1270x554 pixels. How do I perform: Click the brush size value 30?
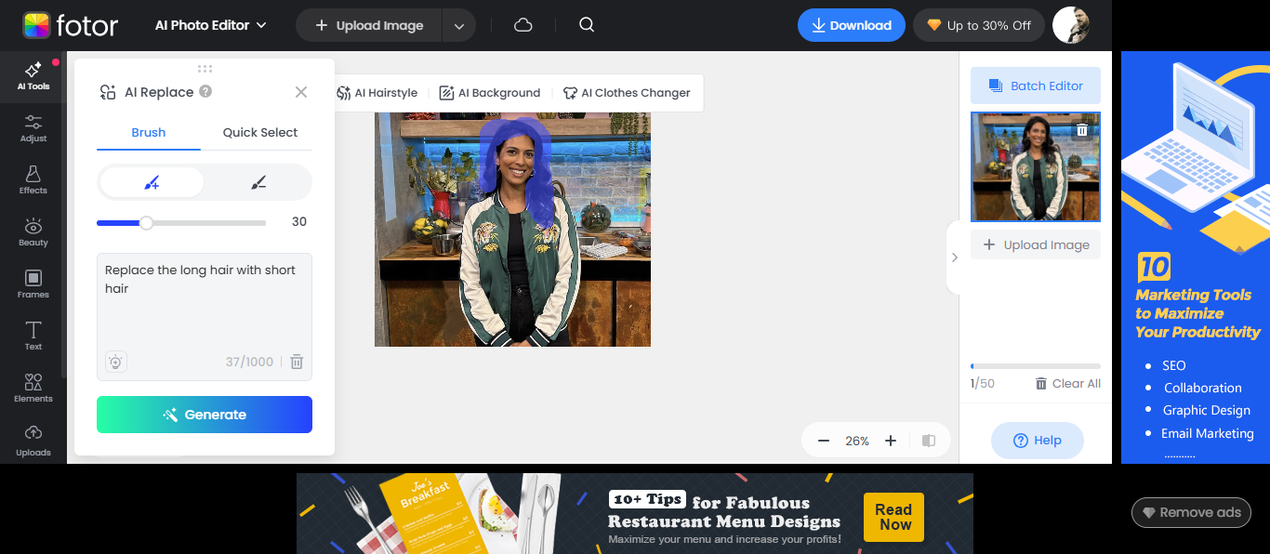299,221
